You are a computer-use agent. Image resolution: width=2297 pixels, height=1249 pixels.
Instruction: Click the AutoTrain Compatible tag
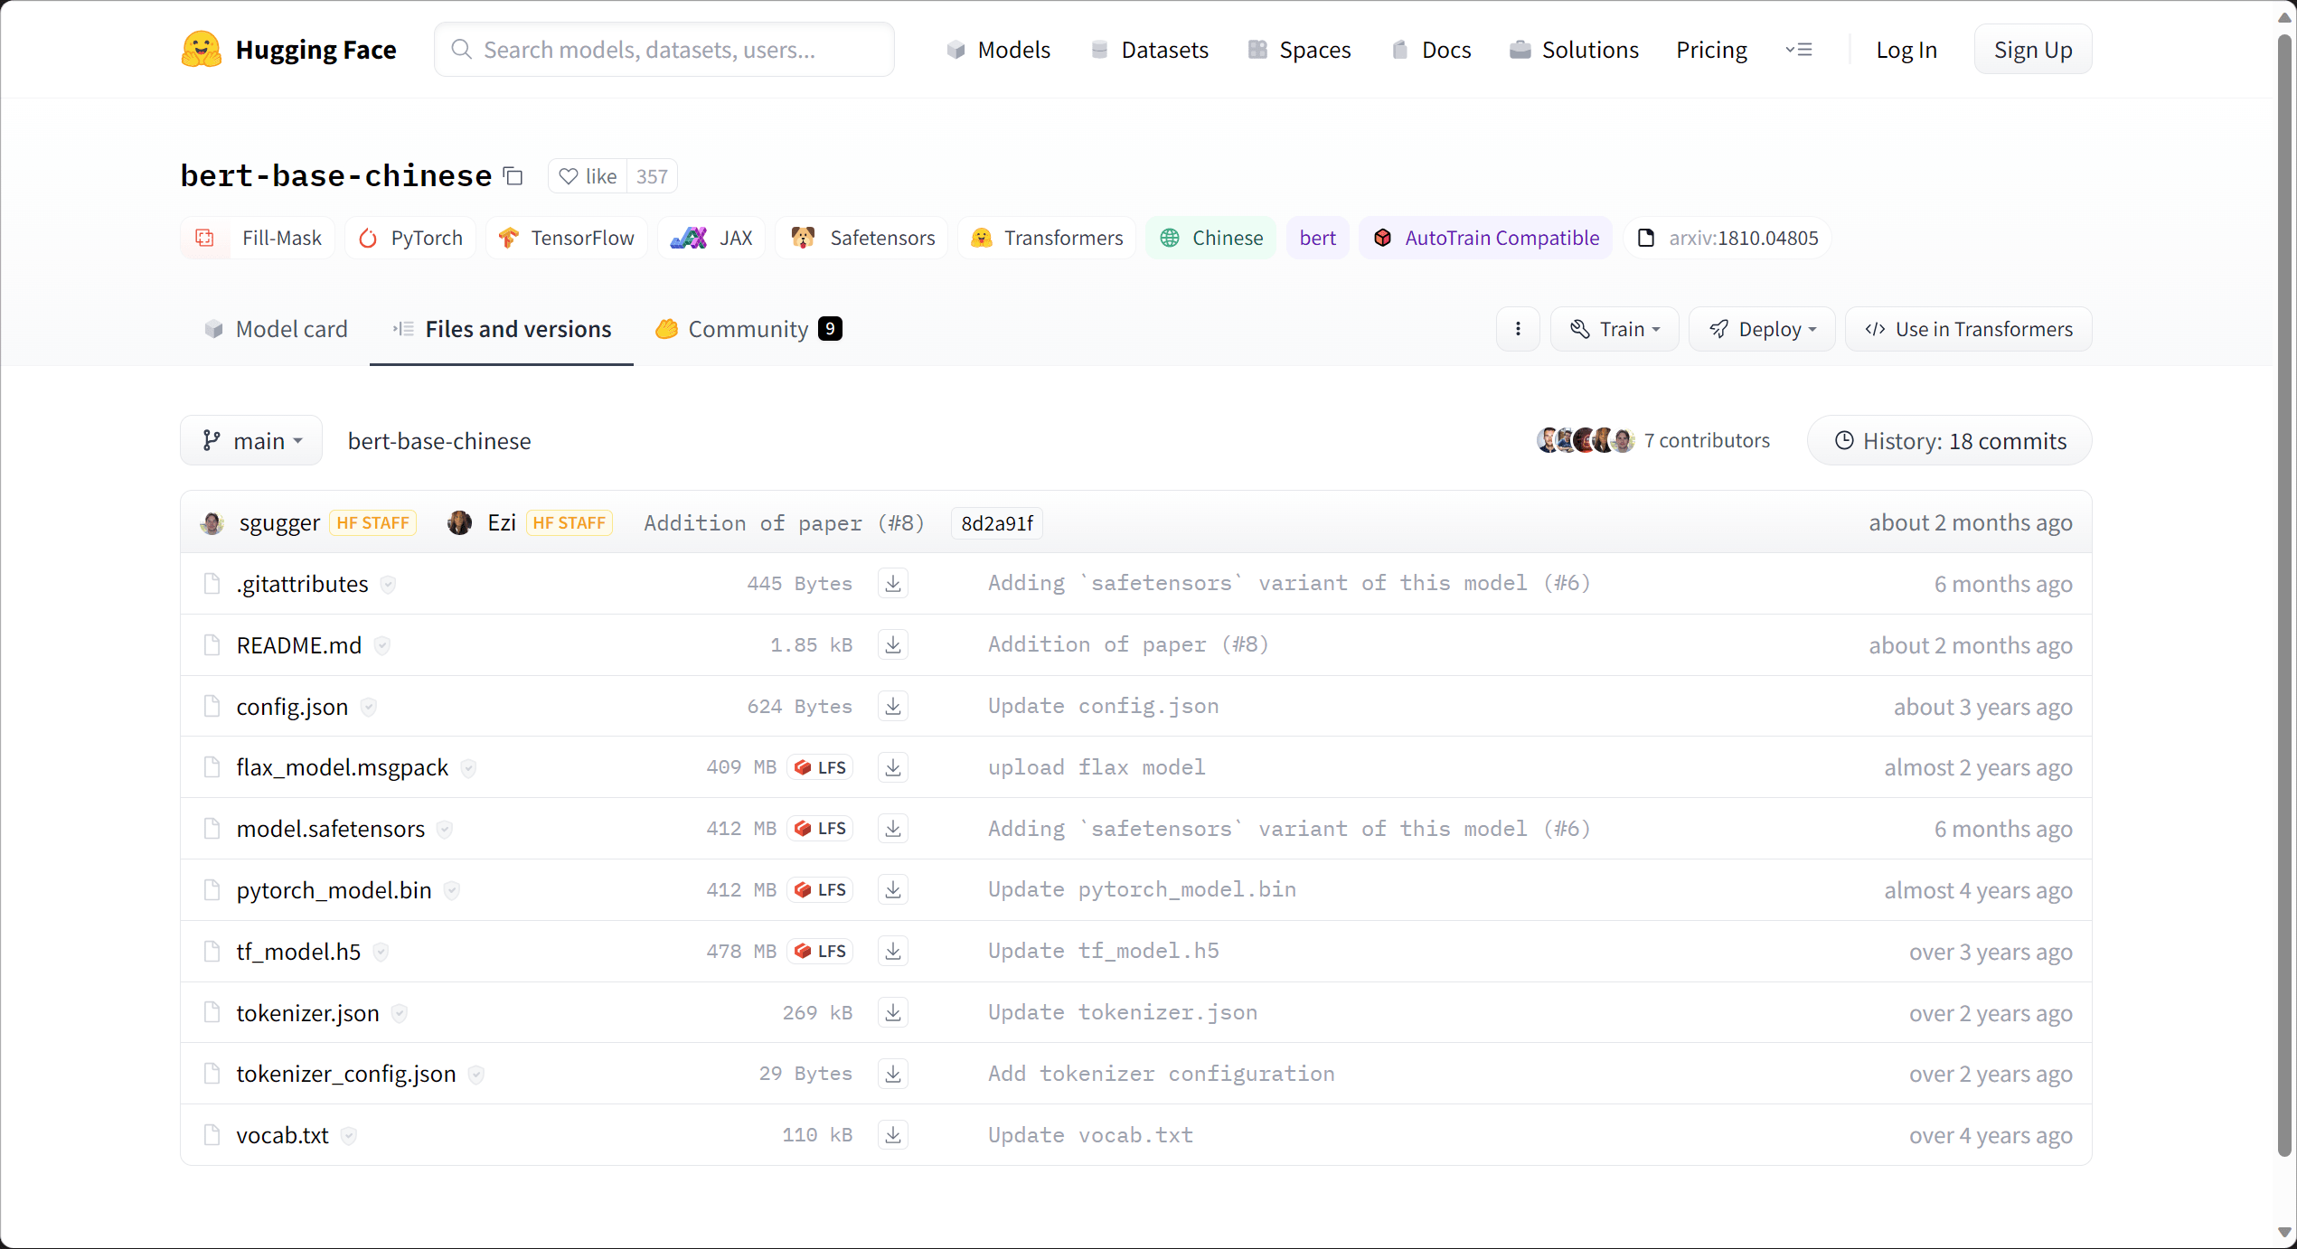1486,238
